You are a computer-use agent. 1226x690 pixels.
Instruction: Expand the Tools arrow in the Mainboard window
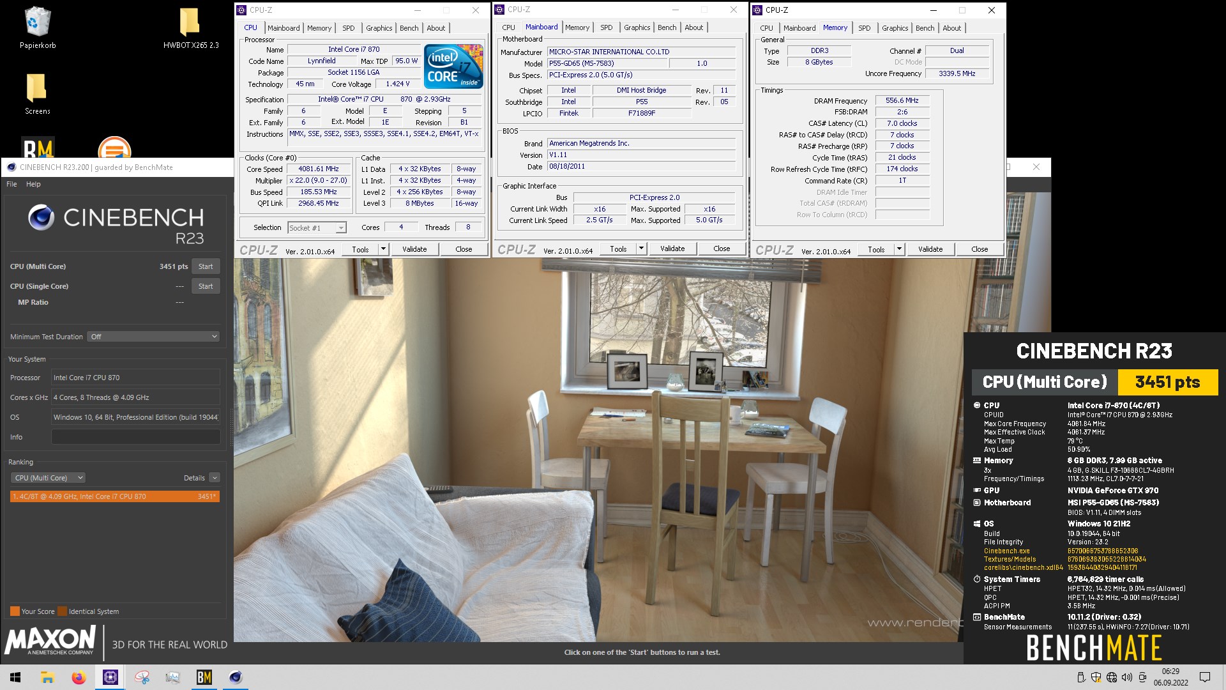(641, 249)
